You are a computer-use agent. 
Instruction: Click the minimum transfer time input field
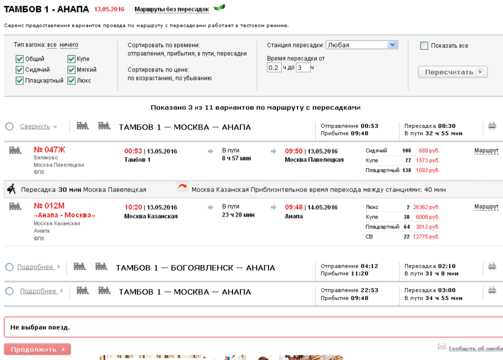(274, 68)
